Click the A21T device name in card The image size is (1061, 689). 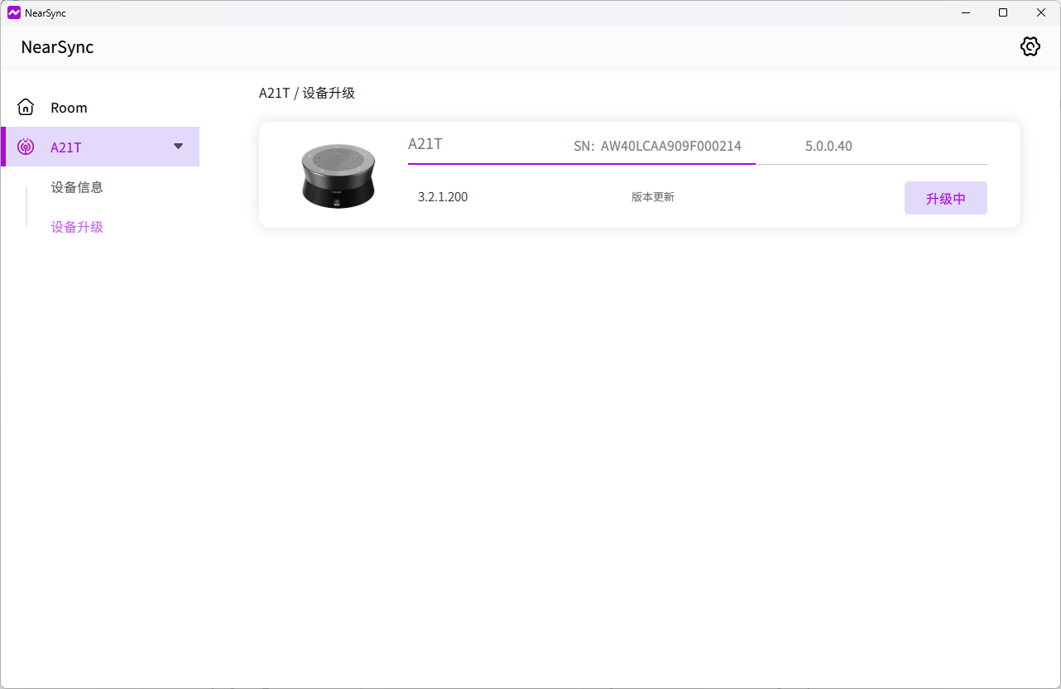425,144
